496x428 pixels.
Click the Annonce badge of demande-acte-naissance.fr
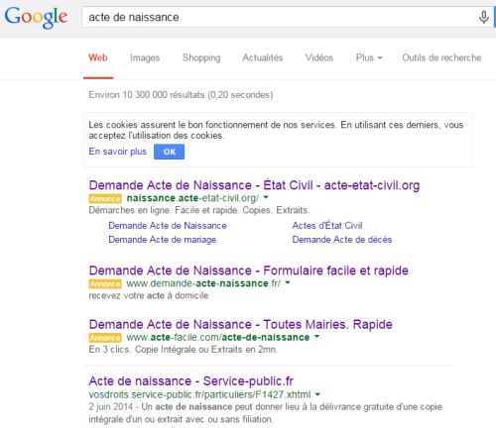105,284
